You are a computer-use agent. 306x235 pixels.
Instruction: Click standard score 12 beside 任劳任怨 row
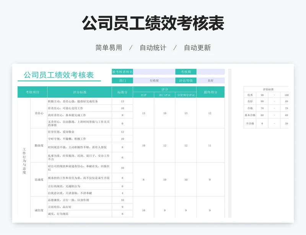tap(122, 132)
